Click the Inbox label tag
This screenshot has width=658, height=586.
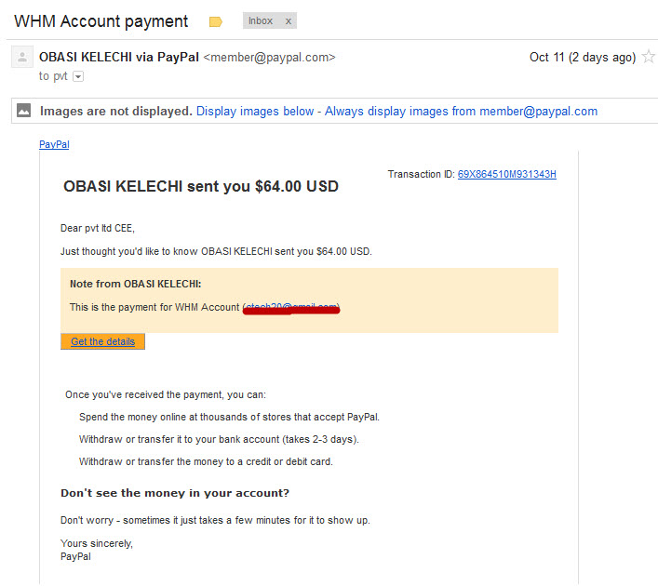(261, 20)
